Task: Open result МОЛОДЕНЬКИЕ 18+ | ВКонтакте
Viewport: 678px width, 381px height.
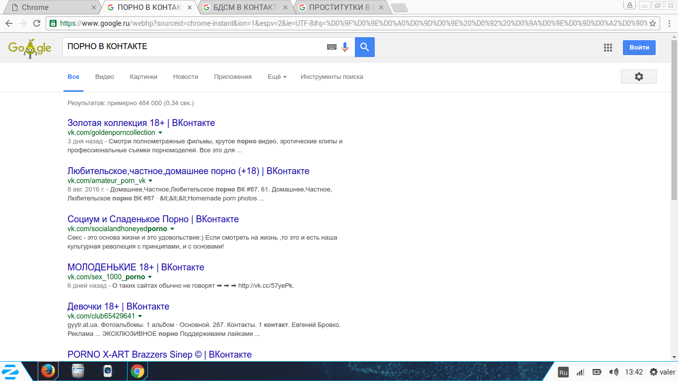Action: point(136,267)
